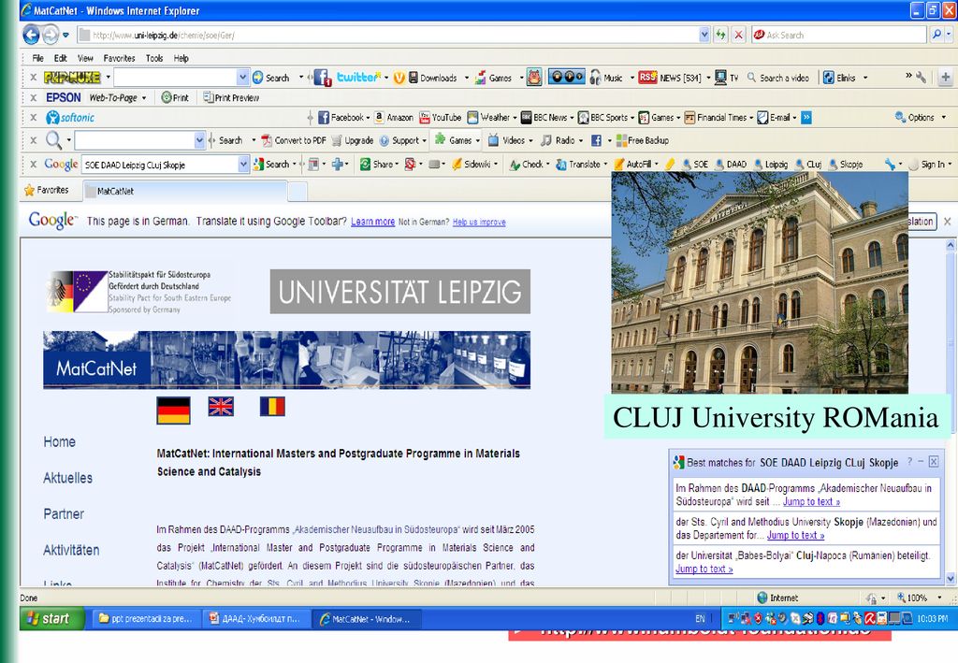Screen dimensions: 958x663
Task: Click the Upgrade shopping cart button
Action: [x=353, y=140]
